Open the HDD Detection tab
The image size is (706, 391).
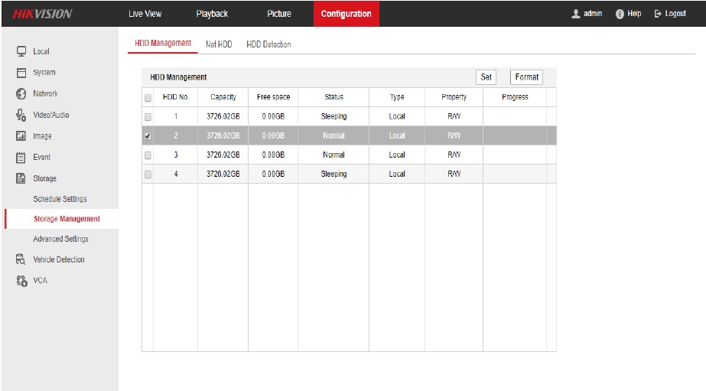click(268, 44)
